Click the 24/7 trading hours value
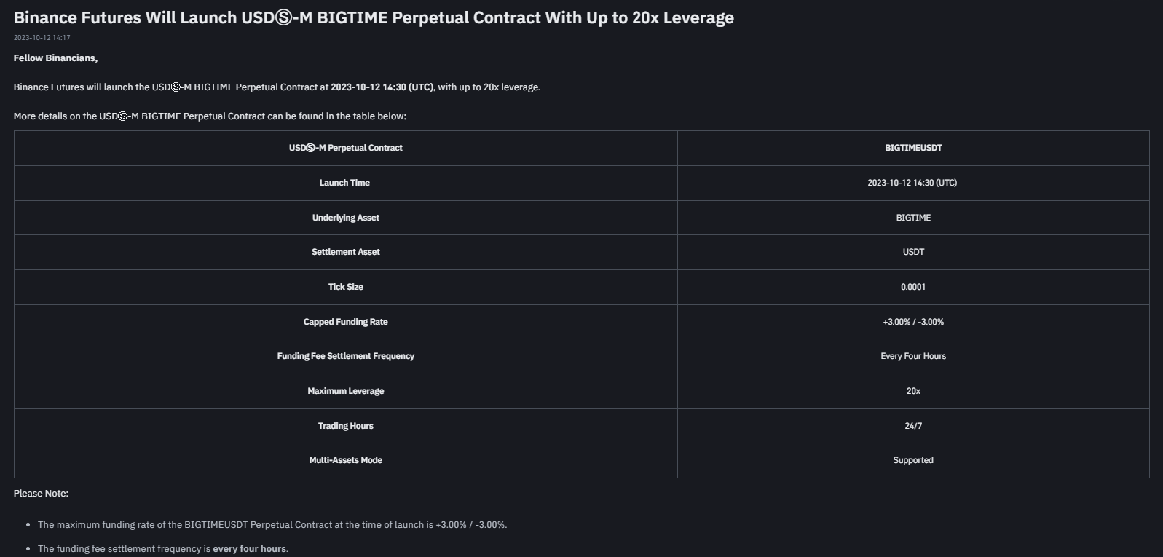Viewport: 1163px width, 557px height. point(913,426)
